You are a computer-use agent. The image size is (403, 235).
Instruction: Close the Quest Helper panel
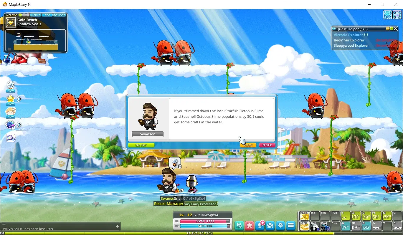pos(395,29)
